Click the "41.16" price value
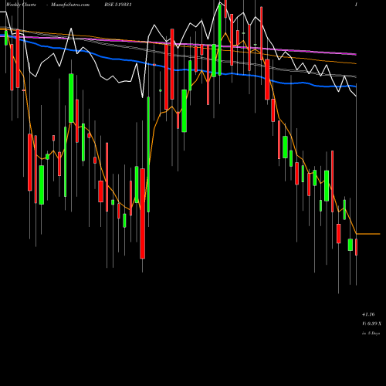386x386 pixels. coord(368,314)
